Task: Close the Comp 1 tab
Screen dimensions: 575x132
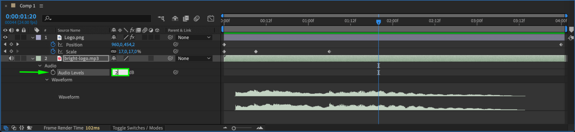Action: (6, 6)
